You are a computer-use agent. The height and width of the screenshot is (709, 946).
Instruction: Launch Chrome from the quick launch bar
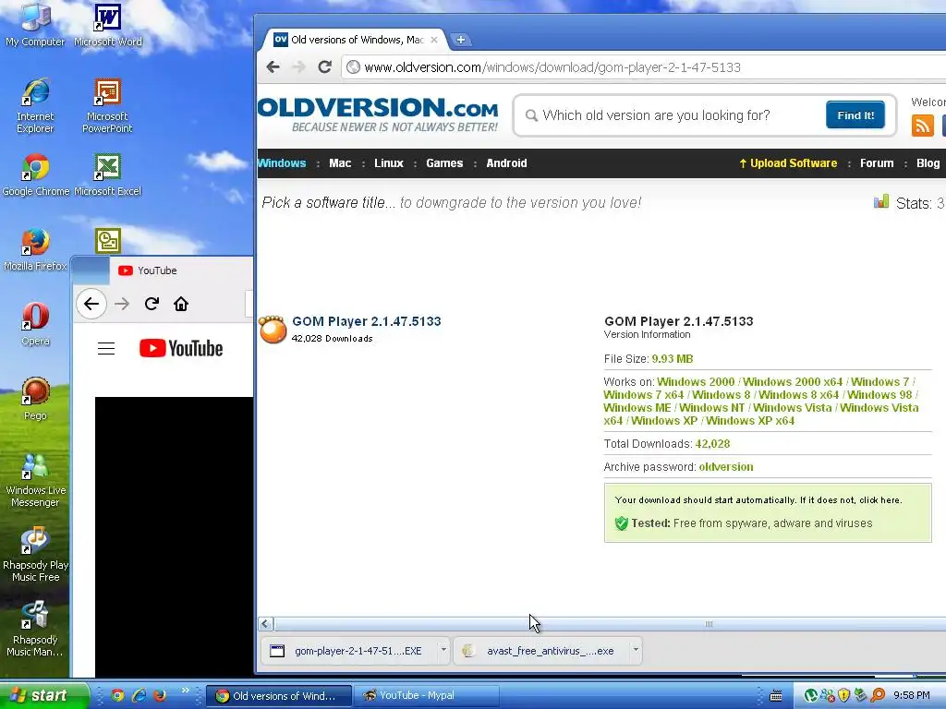tap(117, 695)
